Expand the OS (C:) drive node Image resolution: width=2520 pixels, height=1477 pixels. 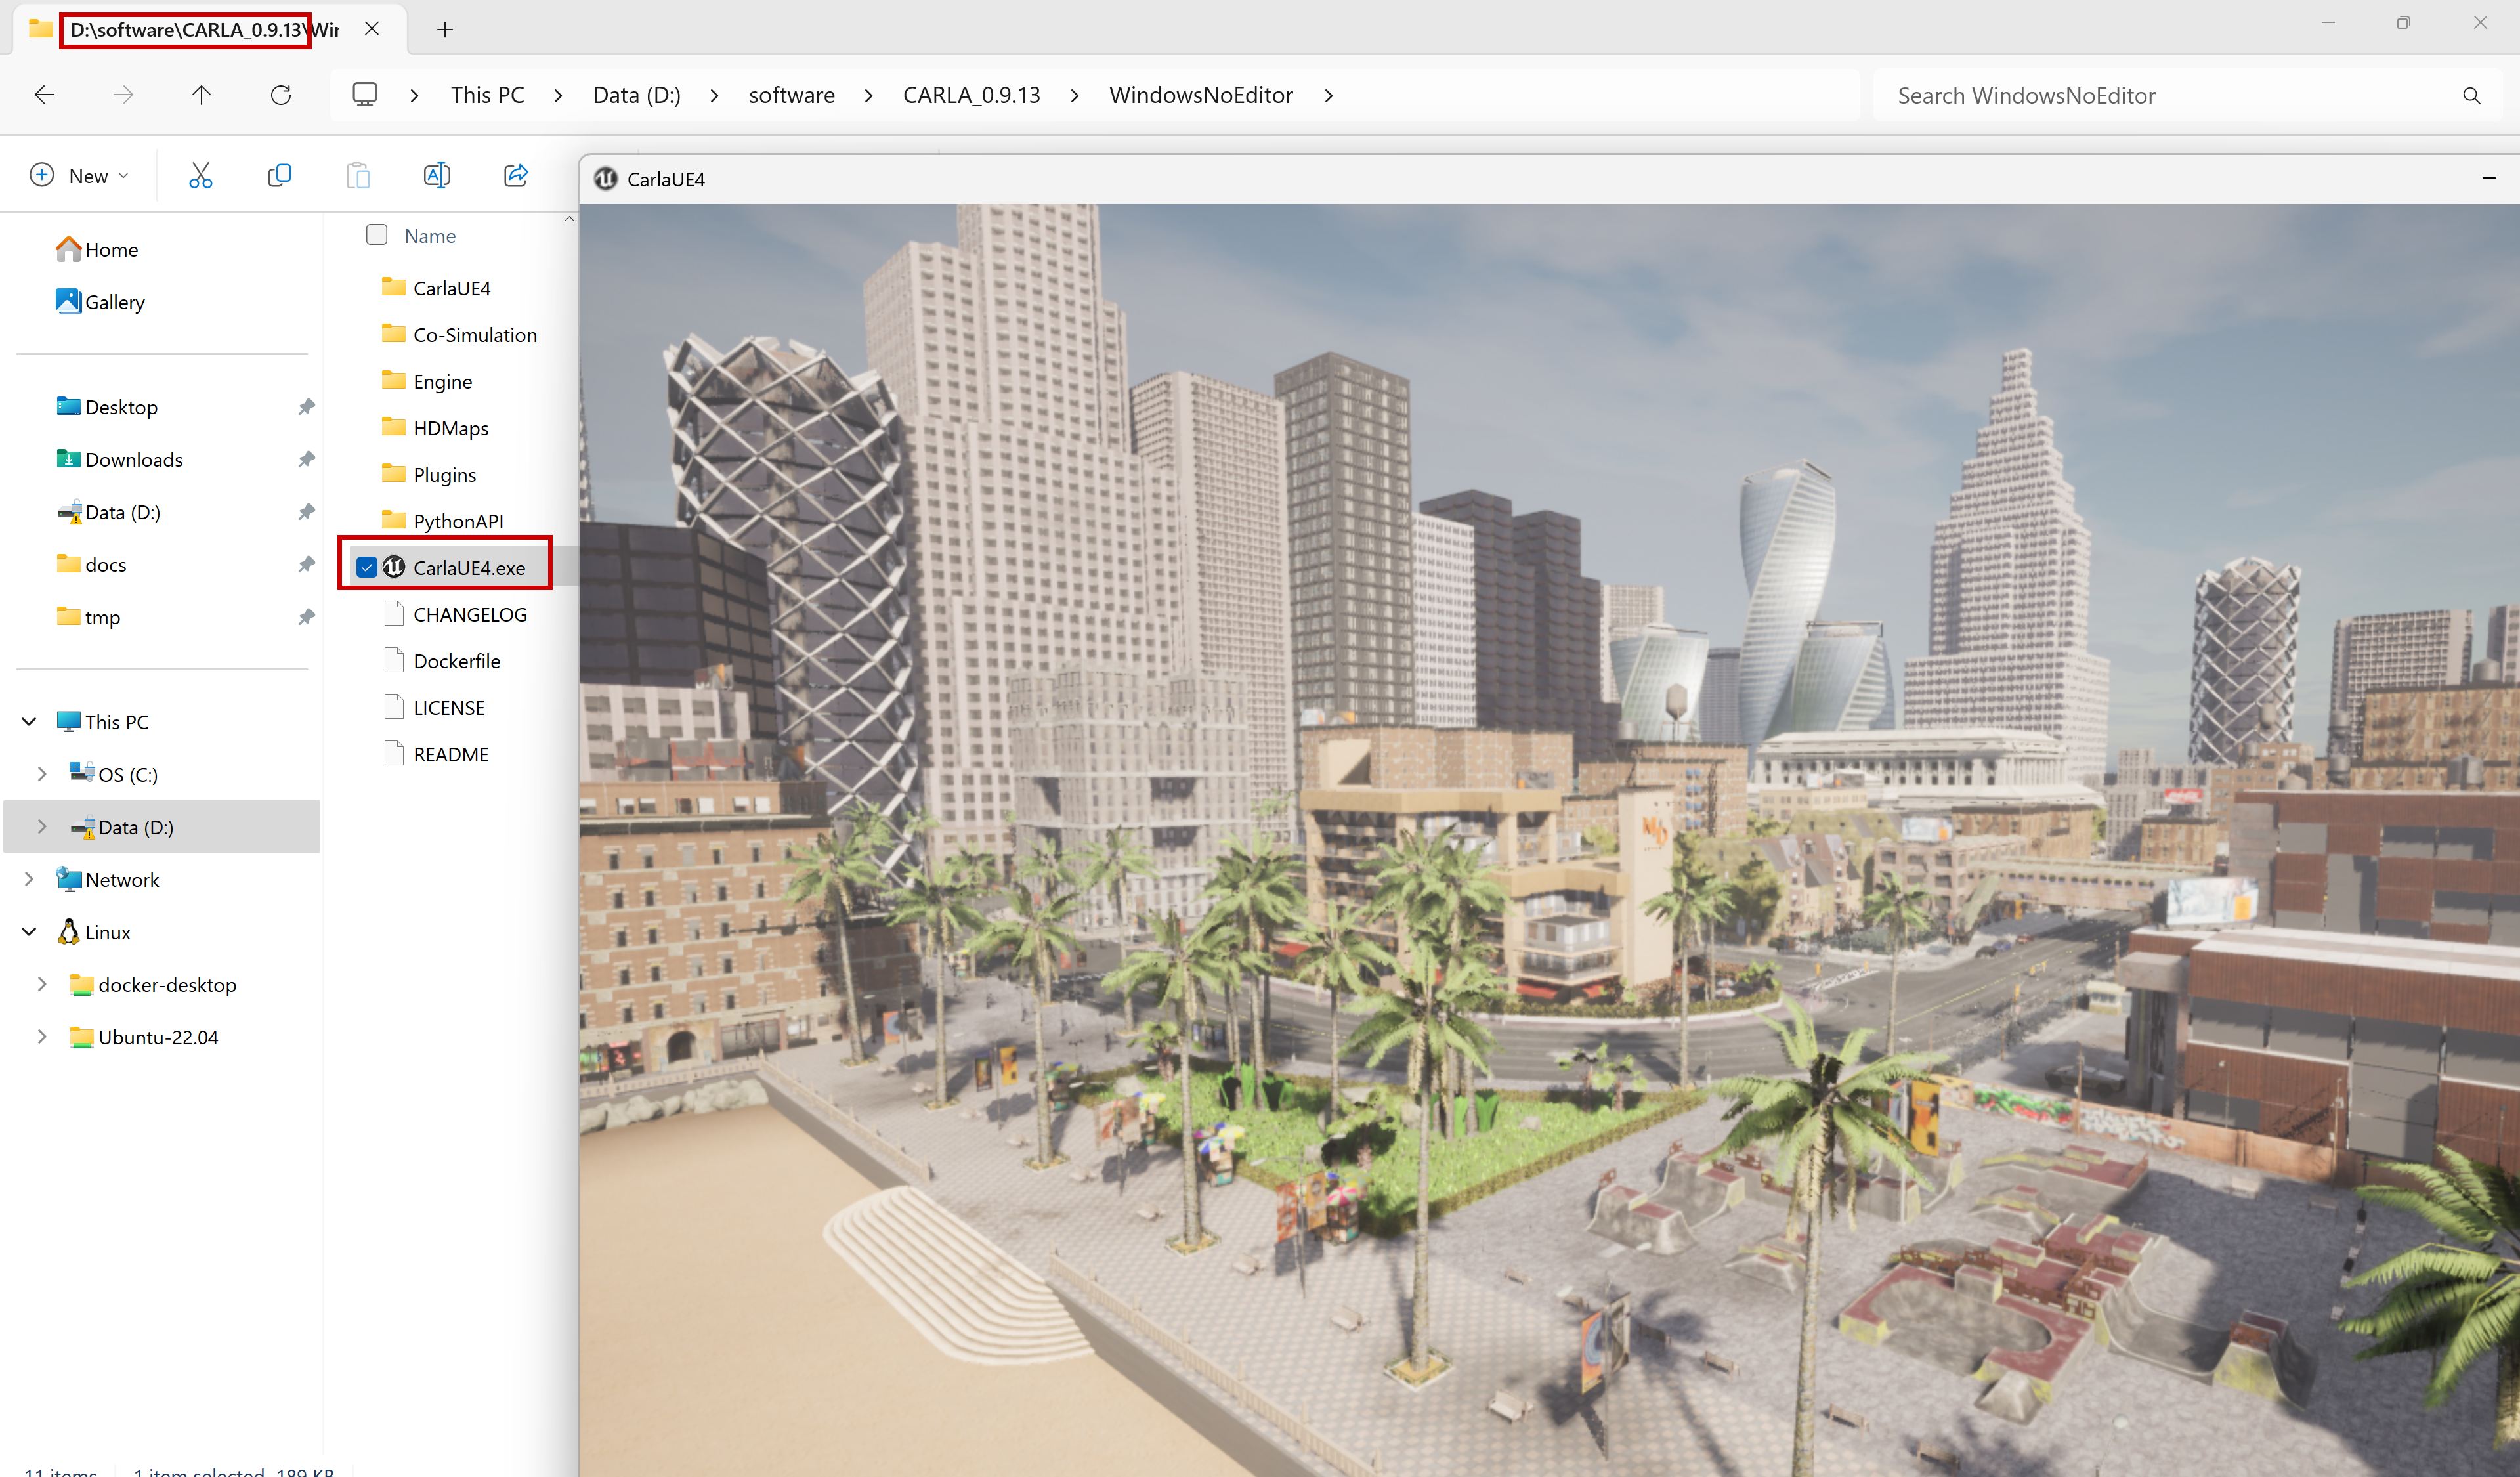coord(42,774)
